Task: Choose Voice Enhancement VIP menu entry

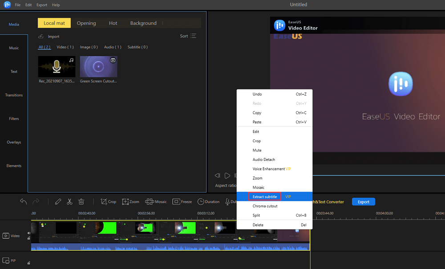Action: (x=275, y=169)
